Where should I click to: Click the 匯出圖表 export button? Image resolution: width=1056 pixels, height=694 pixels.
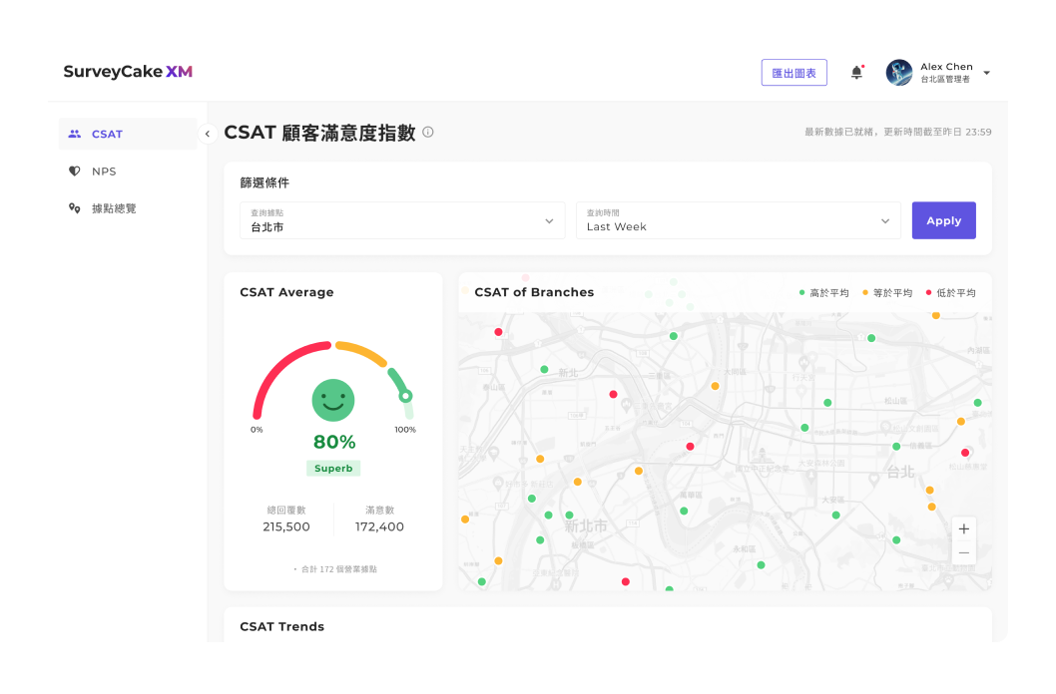pyautogui.click(x=793, y=73)
